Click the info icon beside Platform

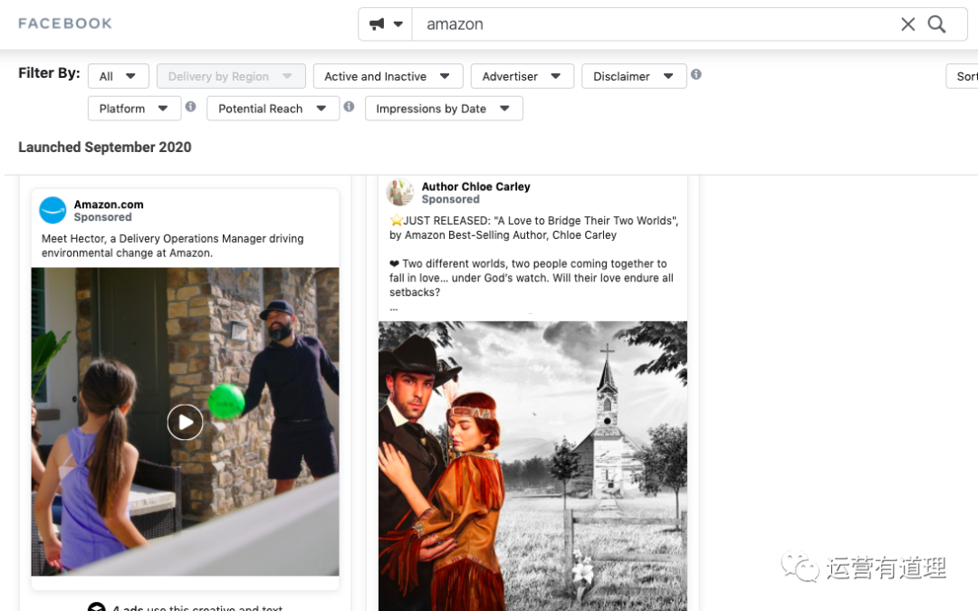tap(190, 107)
